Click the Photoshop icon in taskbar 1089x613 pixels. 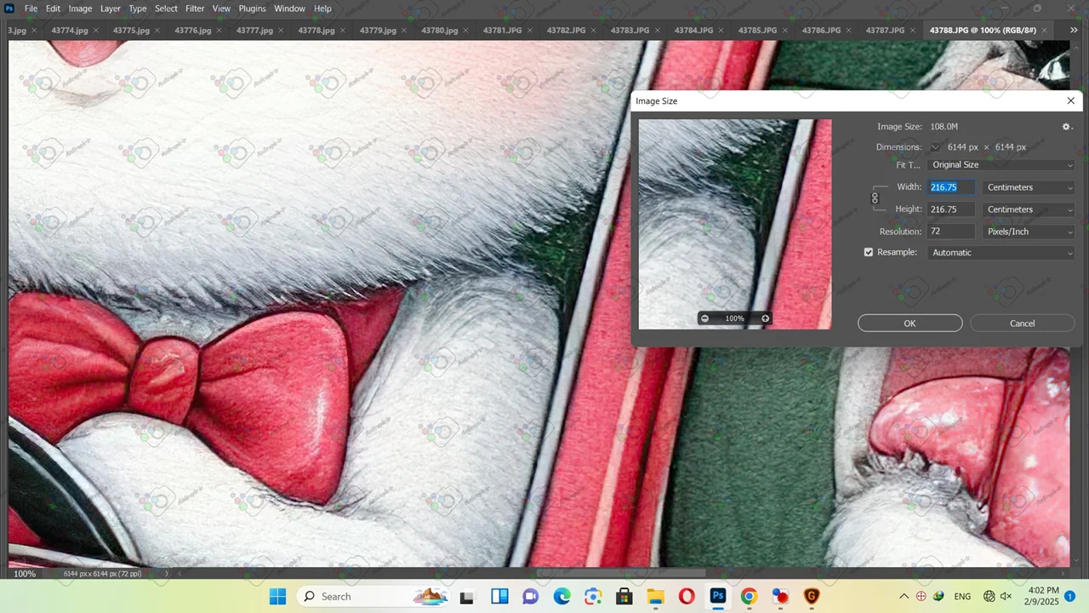pyautogui.click(x=717, y=596)
